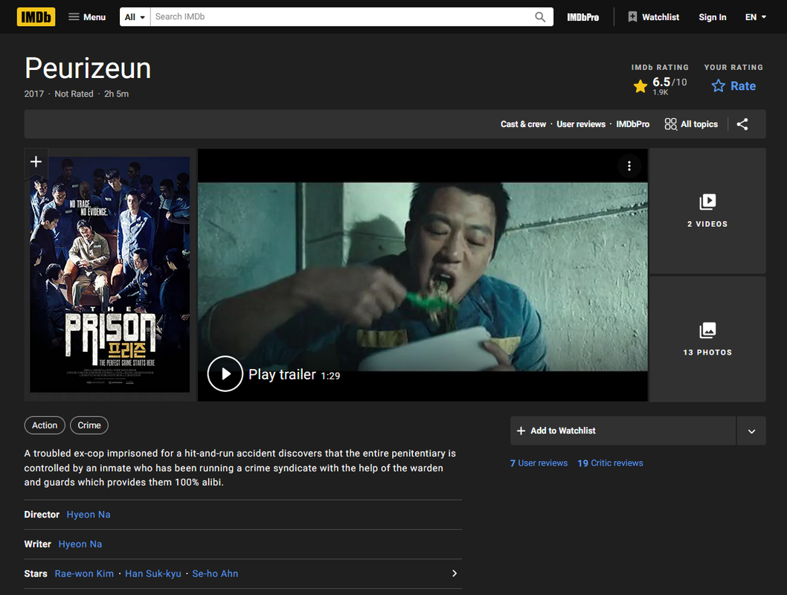Screen dimensions: 787x595
Task: Open the hamburger Menu
Action: (x=87, y=17)
